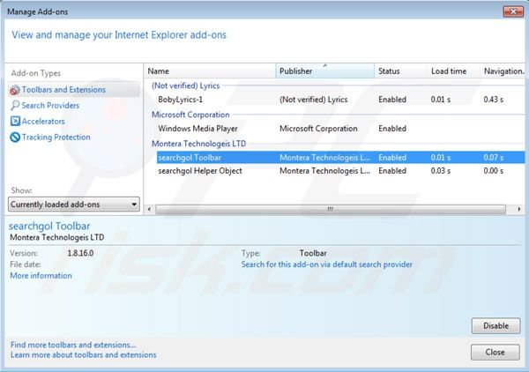Click BobyLyrics-1 publisher cell '(Not verified) Lyrics'

pyautogui.click(x=313, y=100)
